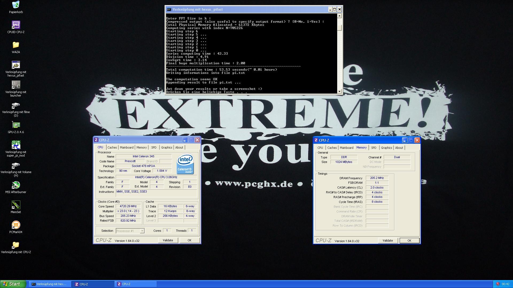The width and height of the screenshot is (513, 288).
Task: Click the Cycle Time (tRAS) value 8 clocks
Action: [377, 202]
